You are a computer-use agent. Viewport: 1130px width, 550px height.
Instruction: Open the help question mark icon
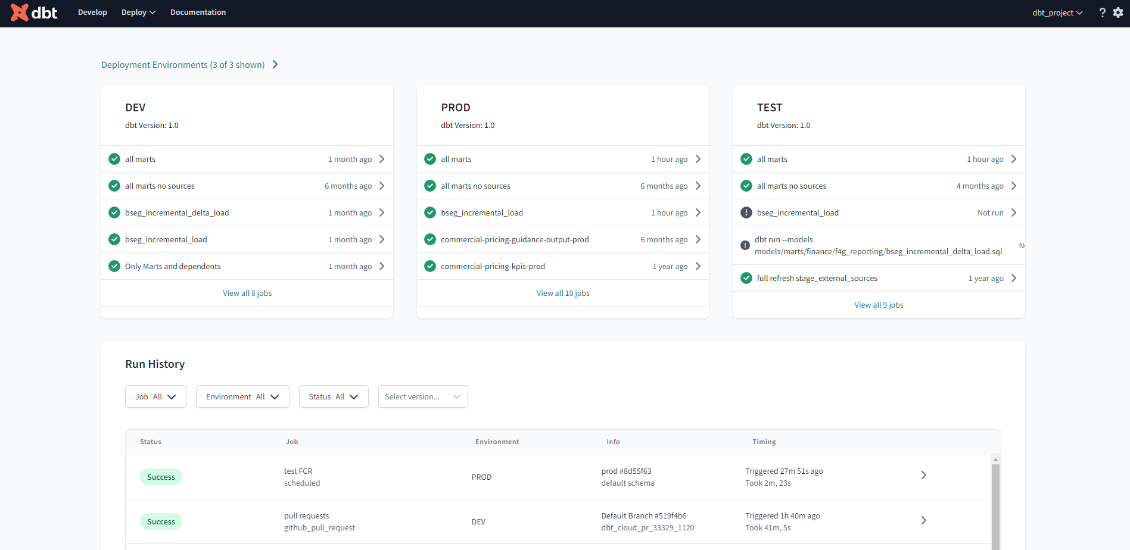pyautogui.click(x=1102, y=12)
